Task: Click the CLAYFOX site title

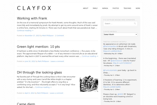Action: 34,8
